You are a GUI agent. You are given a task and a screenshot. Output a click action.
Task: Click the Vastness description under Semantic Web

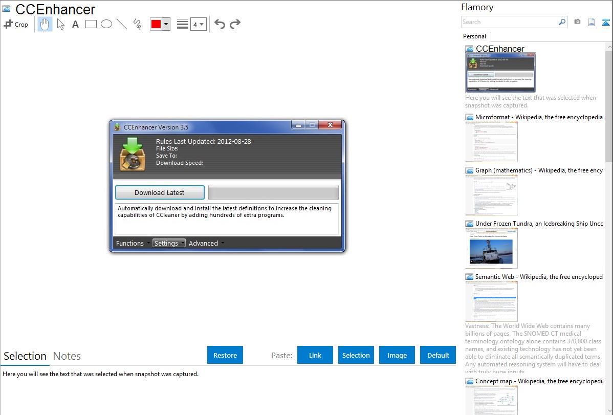[x=533, y=349]
